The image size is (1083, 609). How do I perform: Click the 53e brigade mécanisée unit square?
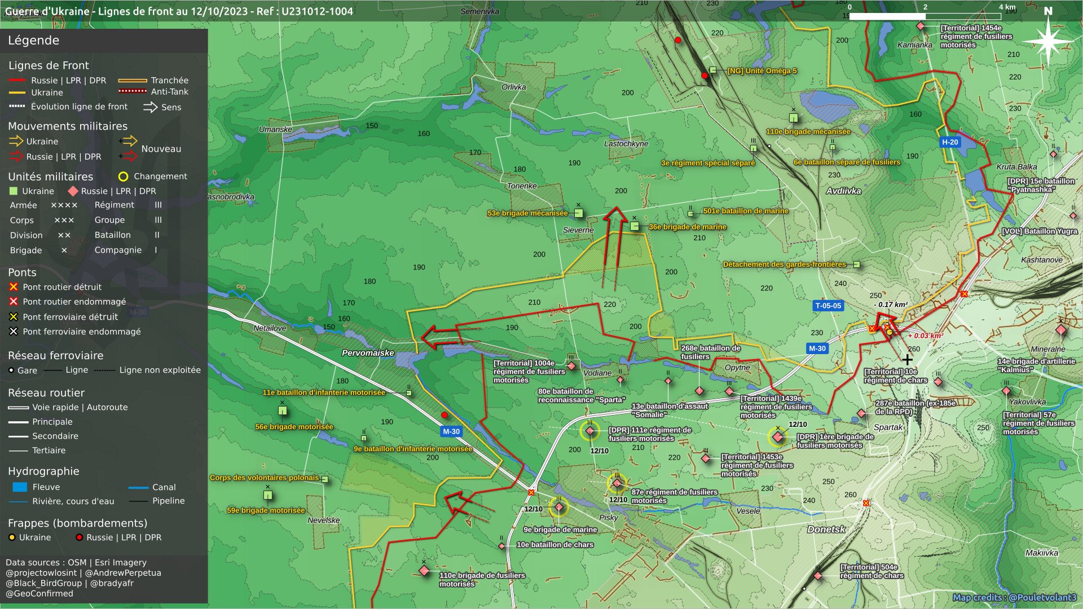click(578, 213)
